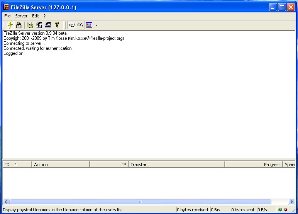This screenshot has height=214, width=298.
Task: Click the red status indicator light
Action: pos(286,210)
